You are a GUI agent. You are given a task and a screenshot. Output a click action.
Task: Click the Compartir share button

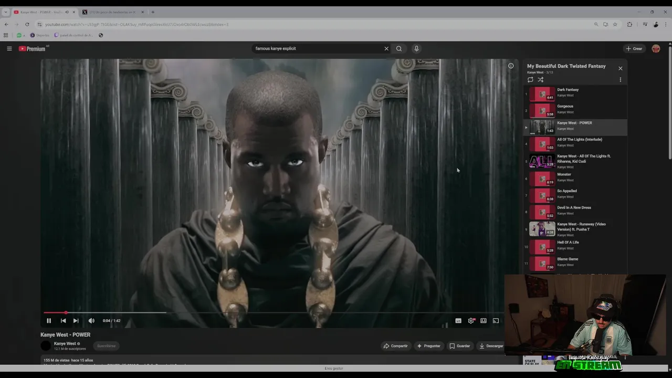point(395,346)
